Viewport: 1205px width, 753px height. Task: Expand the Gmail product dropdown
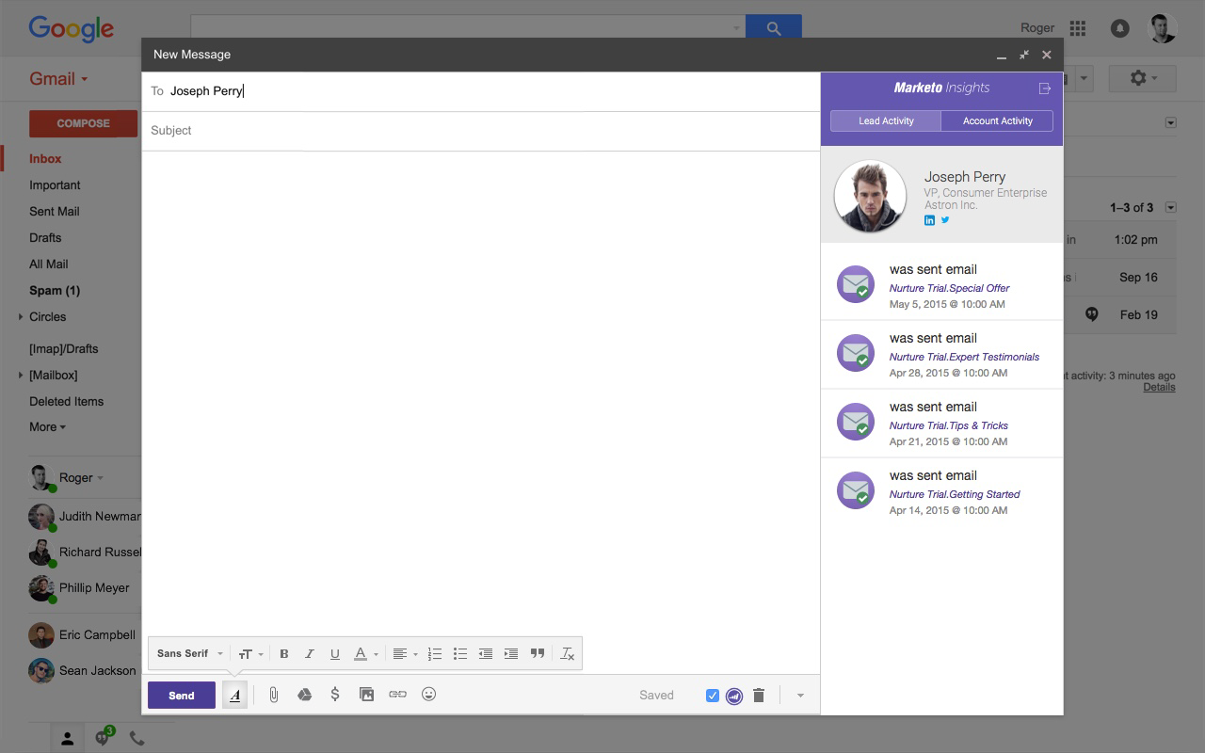pyautogui.click(x=58, y=79)
